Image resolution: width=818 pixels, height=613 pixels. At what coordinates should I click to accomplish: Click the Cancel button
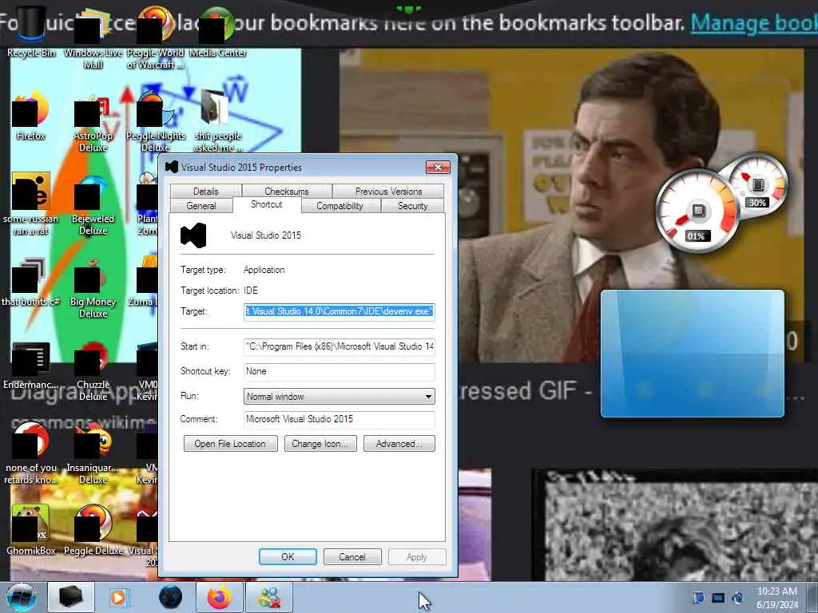(x=352, y=556)
